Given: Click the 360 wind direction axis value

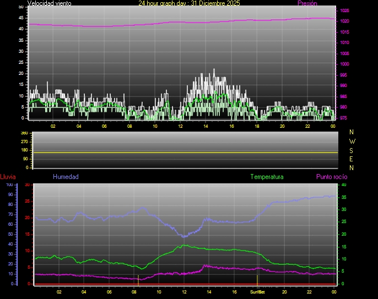Looking at the screenshot, I should pos(24,133).
